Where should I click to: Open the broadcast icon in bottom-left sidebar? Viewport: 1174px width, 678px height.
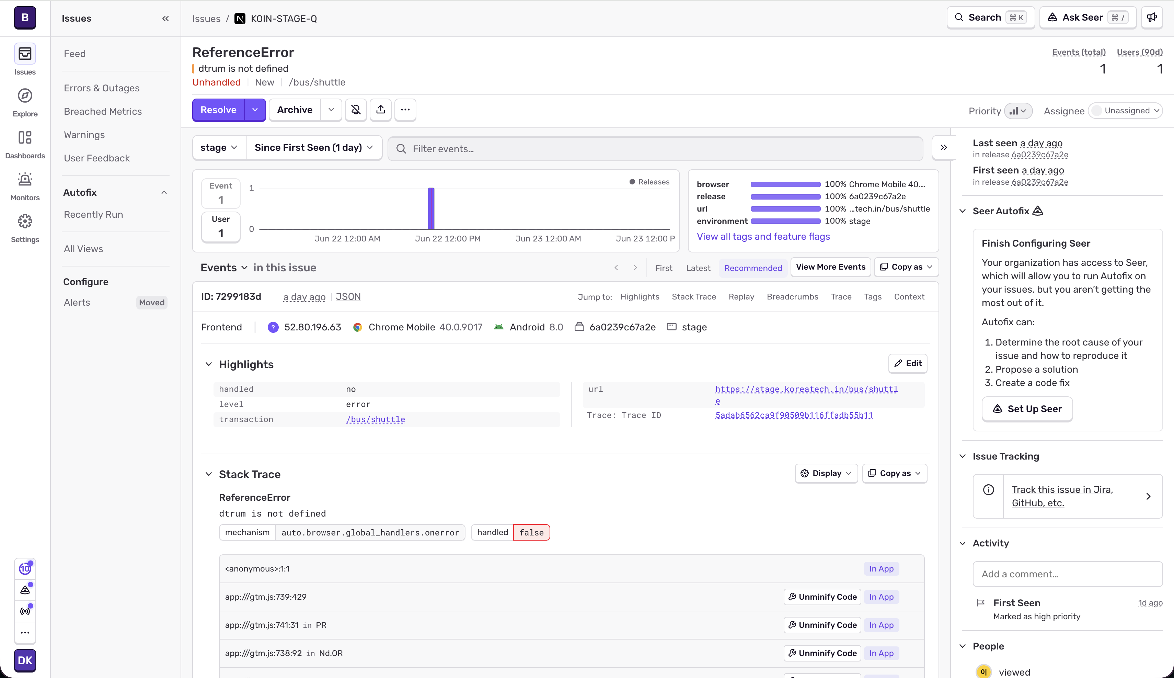25,611
